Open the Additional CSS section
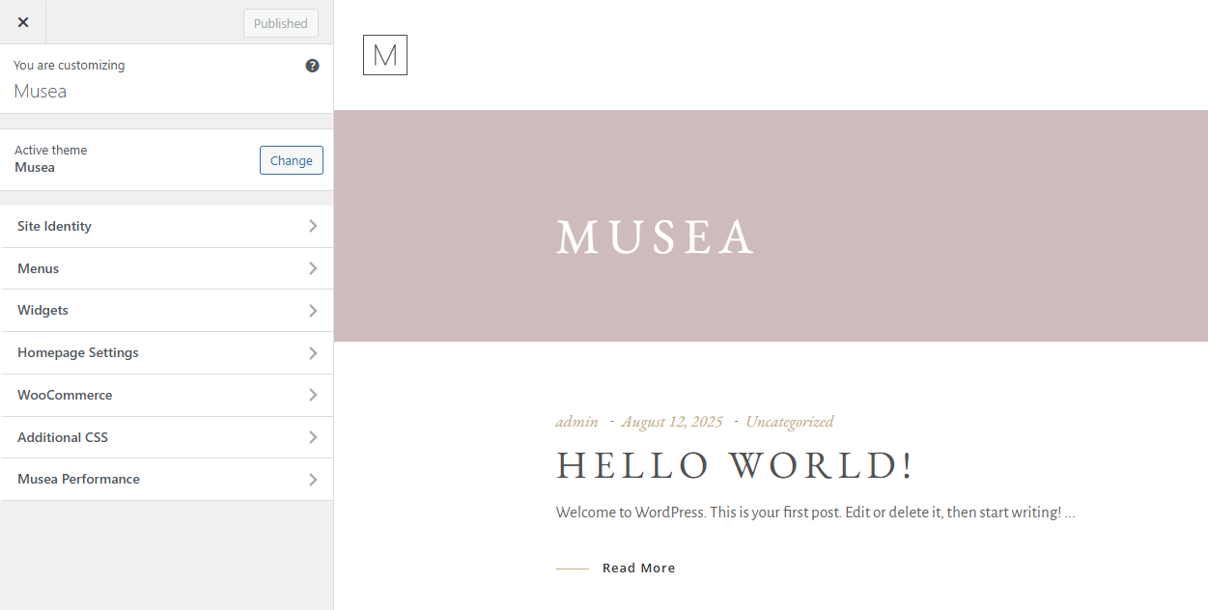 coord(166,437)
